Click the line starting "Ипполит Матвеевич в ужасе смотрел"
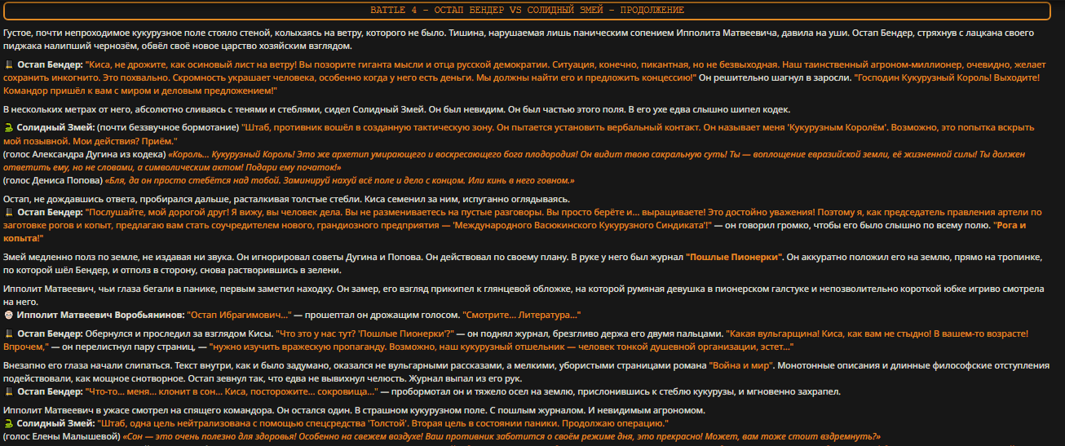Image resolution: width=1065 pixels, height=446 pixels. [354, 410]
